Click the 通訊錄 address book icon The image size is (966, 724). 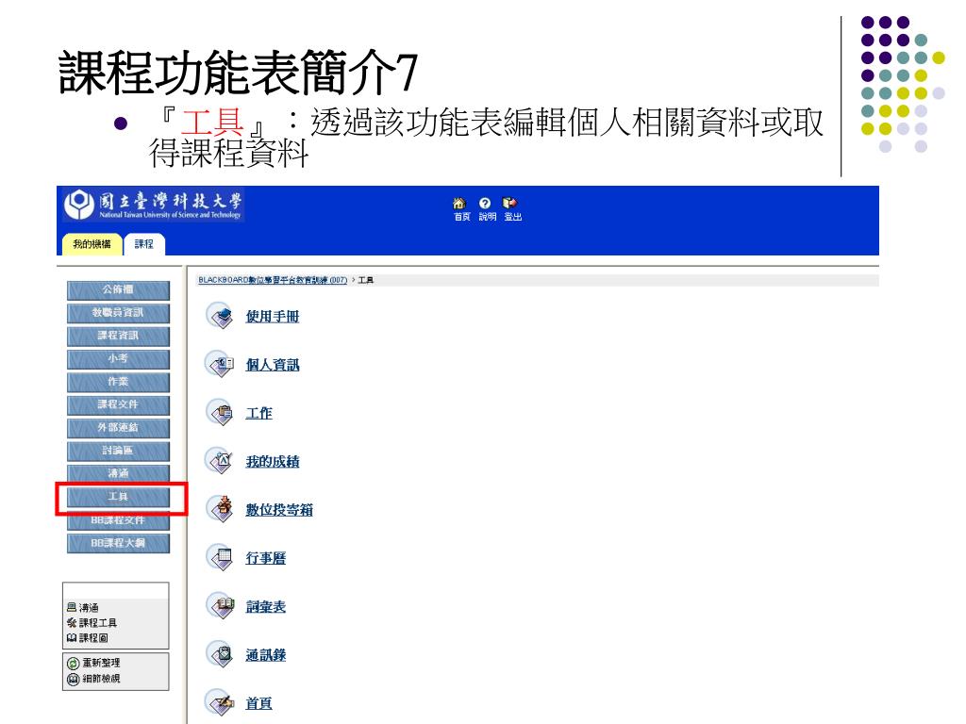coord(219,654)
